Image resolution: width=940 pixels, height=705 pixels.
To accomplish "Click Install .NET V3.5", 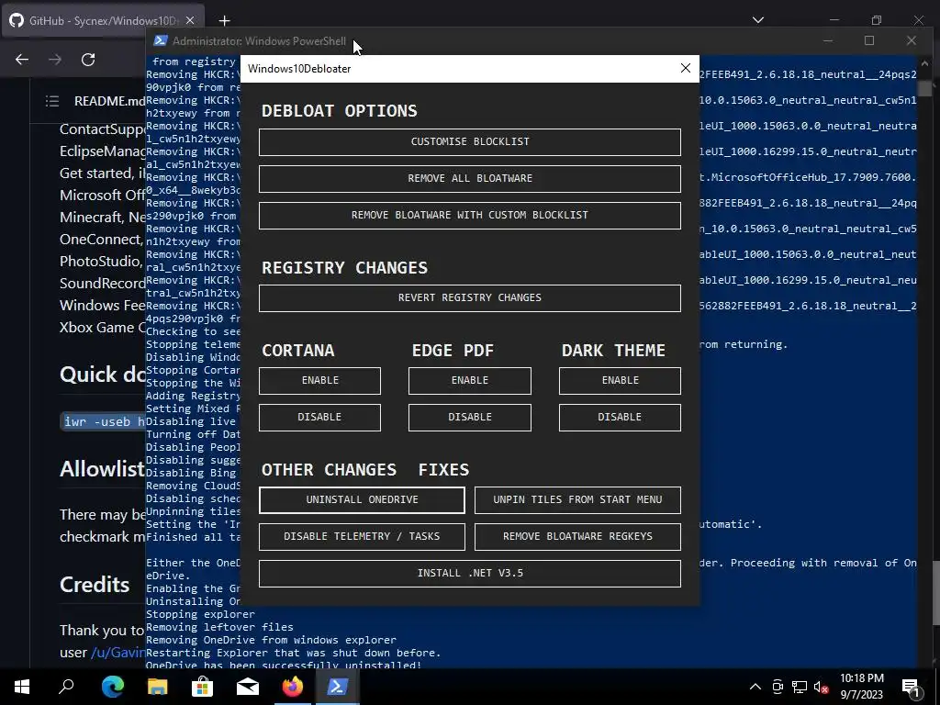I will point(469,573).
